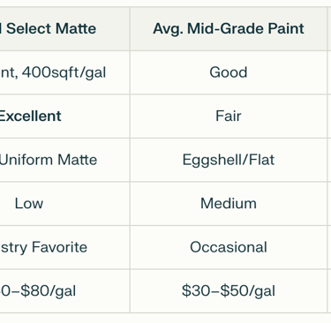The height and width of the screenshot is (323, 331).
Task: Select the 'Fair' cell
Action: coord(229,116)
